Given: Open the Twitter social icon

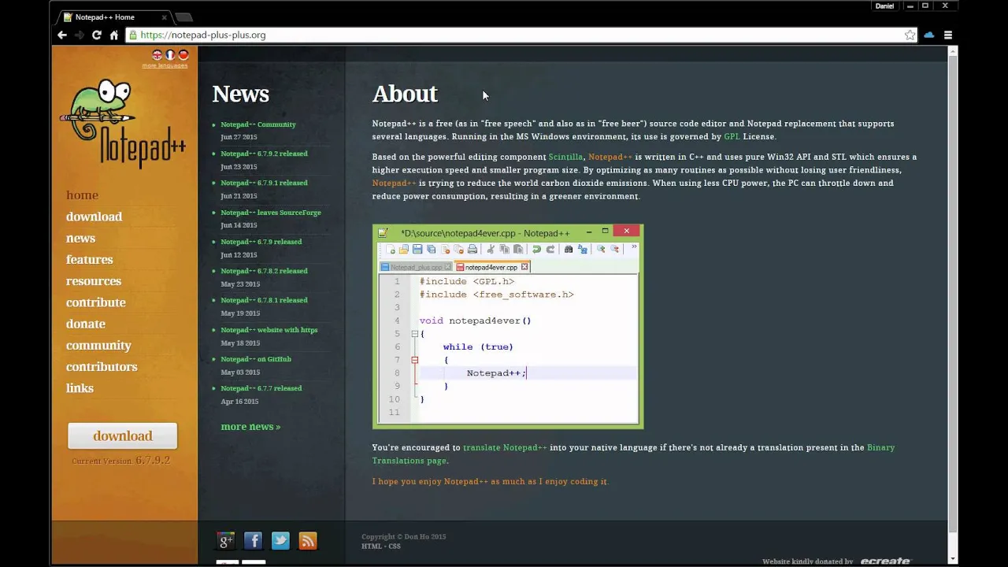Looking at the screenshot, I should (x=280, y=540).
